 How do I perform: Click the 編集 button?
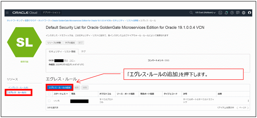pyautogui.click(x=77, y=88)
